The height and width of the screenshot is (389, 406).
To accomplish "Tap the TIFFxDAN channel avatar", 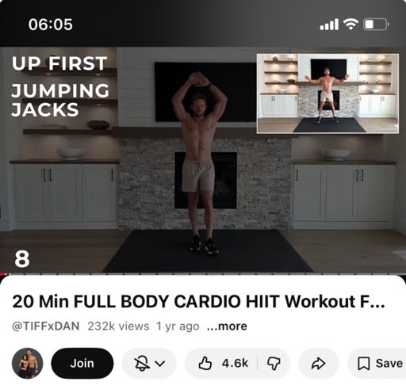I will point(28,363).
